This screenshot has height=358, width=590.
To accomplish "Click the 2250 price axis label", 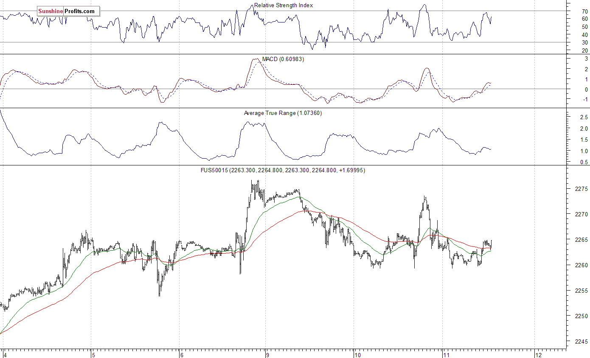I will (582, 316).
